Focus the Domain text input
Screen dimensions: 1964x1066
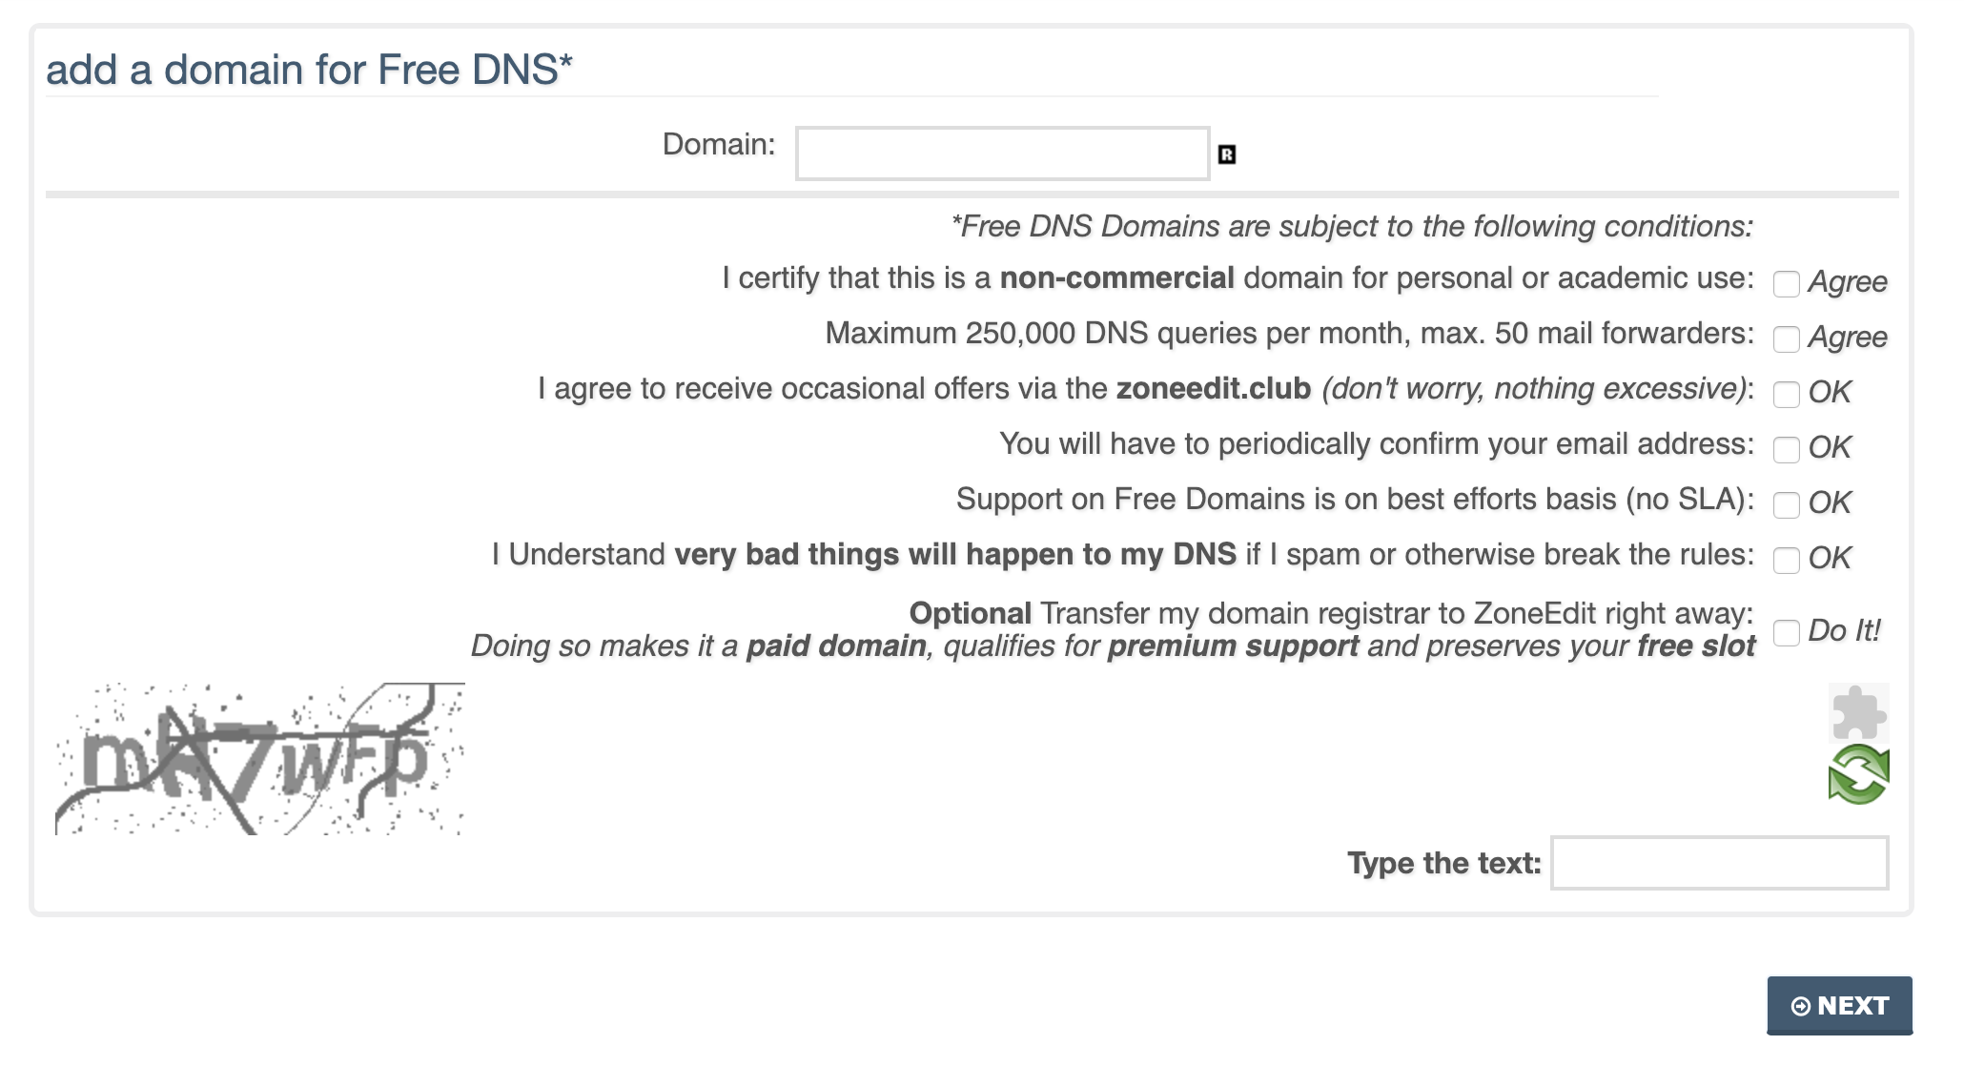(x=1002, y=154)
